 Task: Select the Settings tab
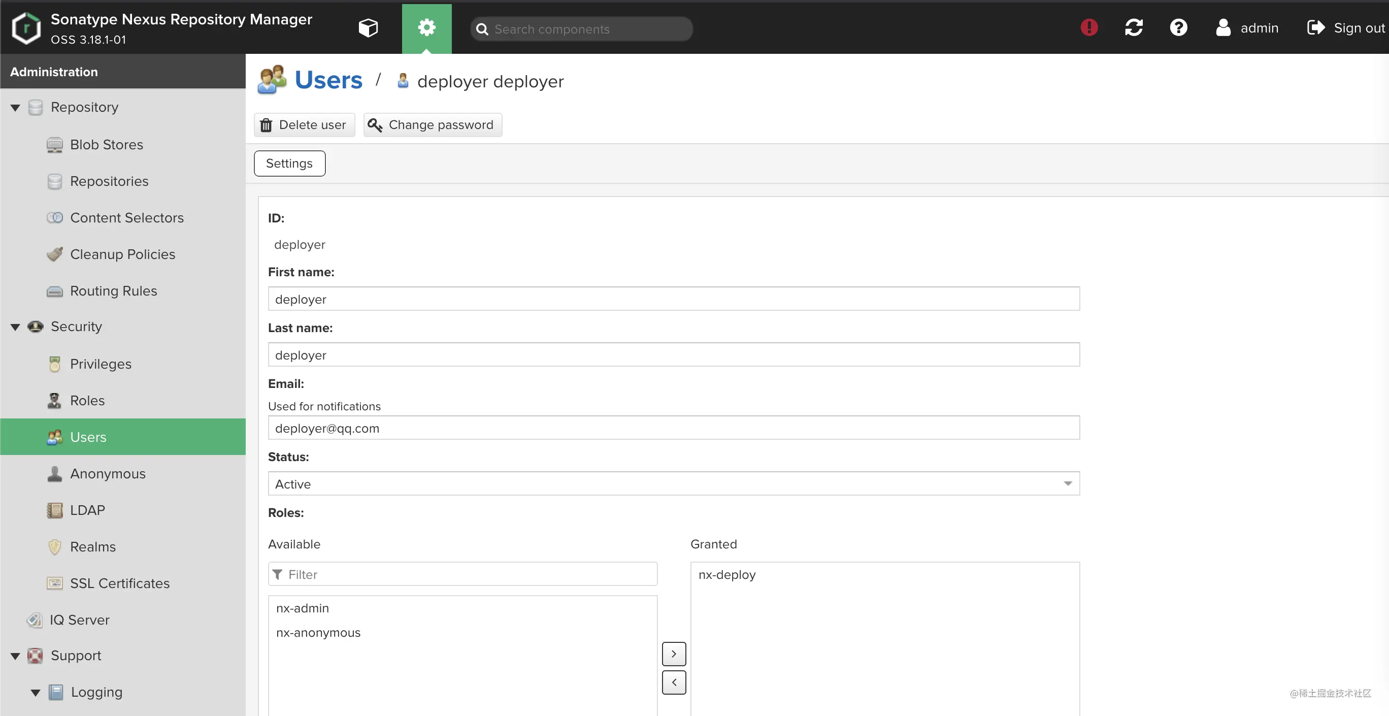tap(289, 164)
